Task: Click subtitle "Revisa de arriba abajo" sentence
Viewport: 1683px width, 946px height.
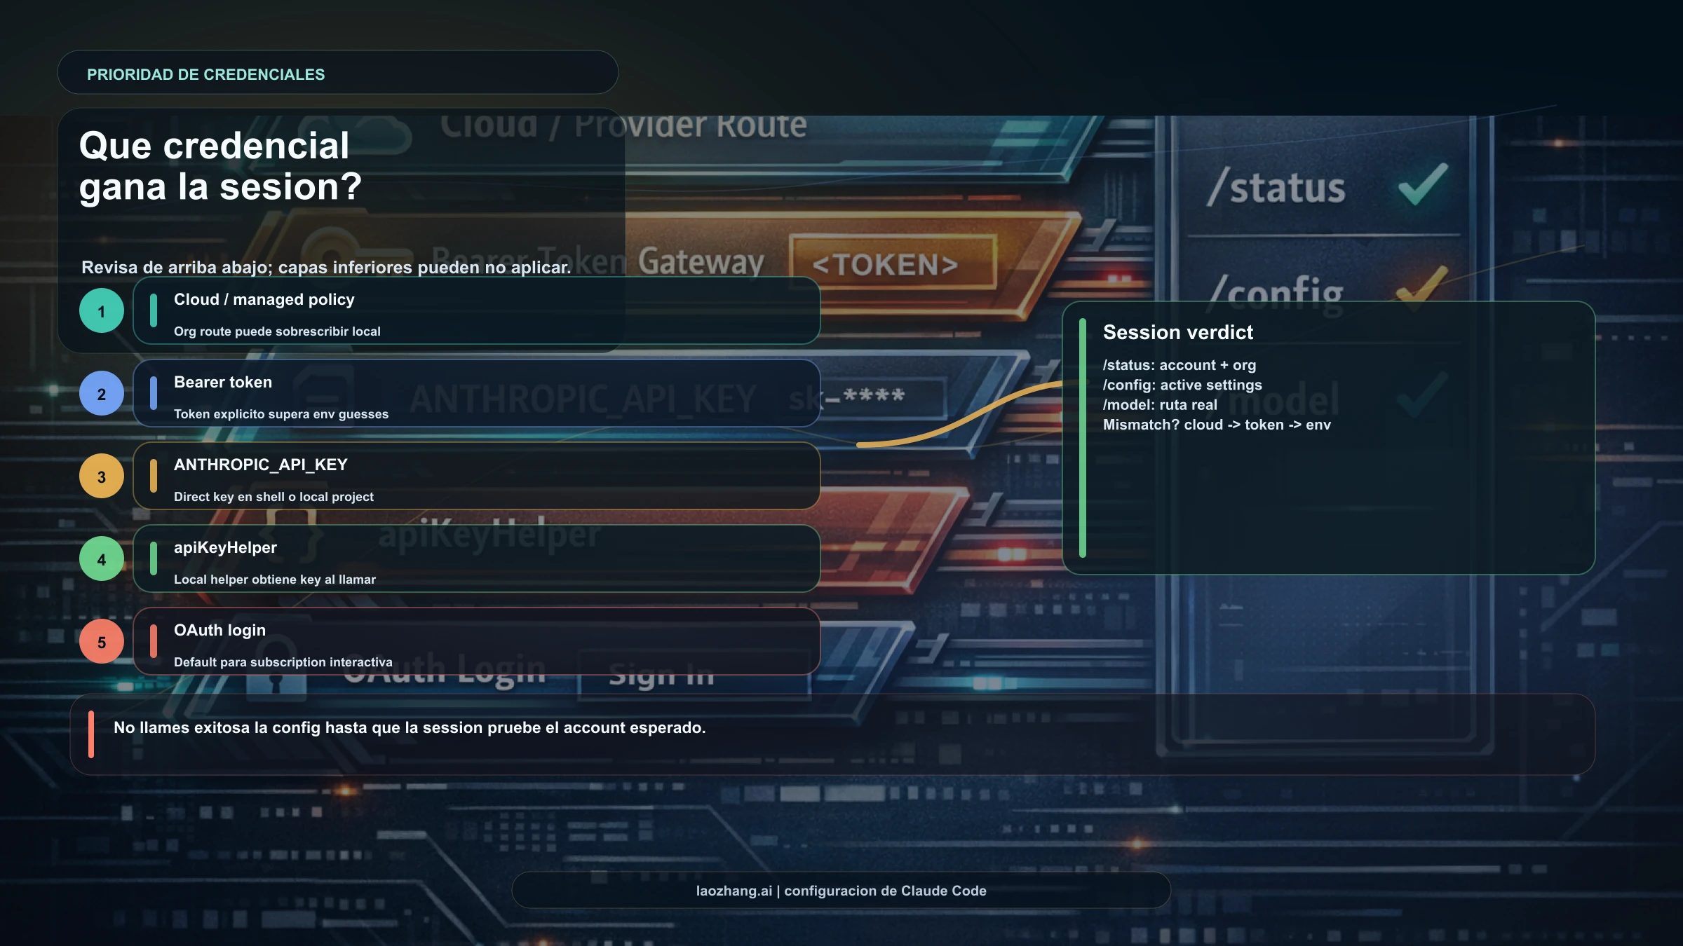Action: coord(326,267)
